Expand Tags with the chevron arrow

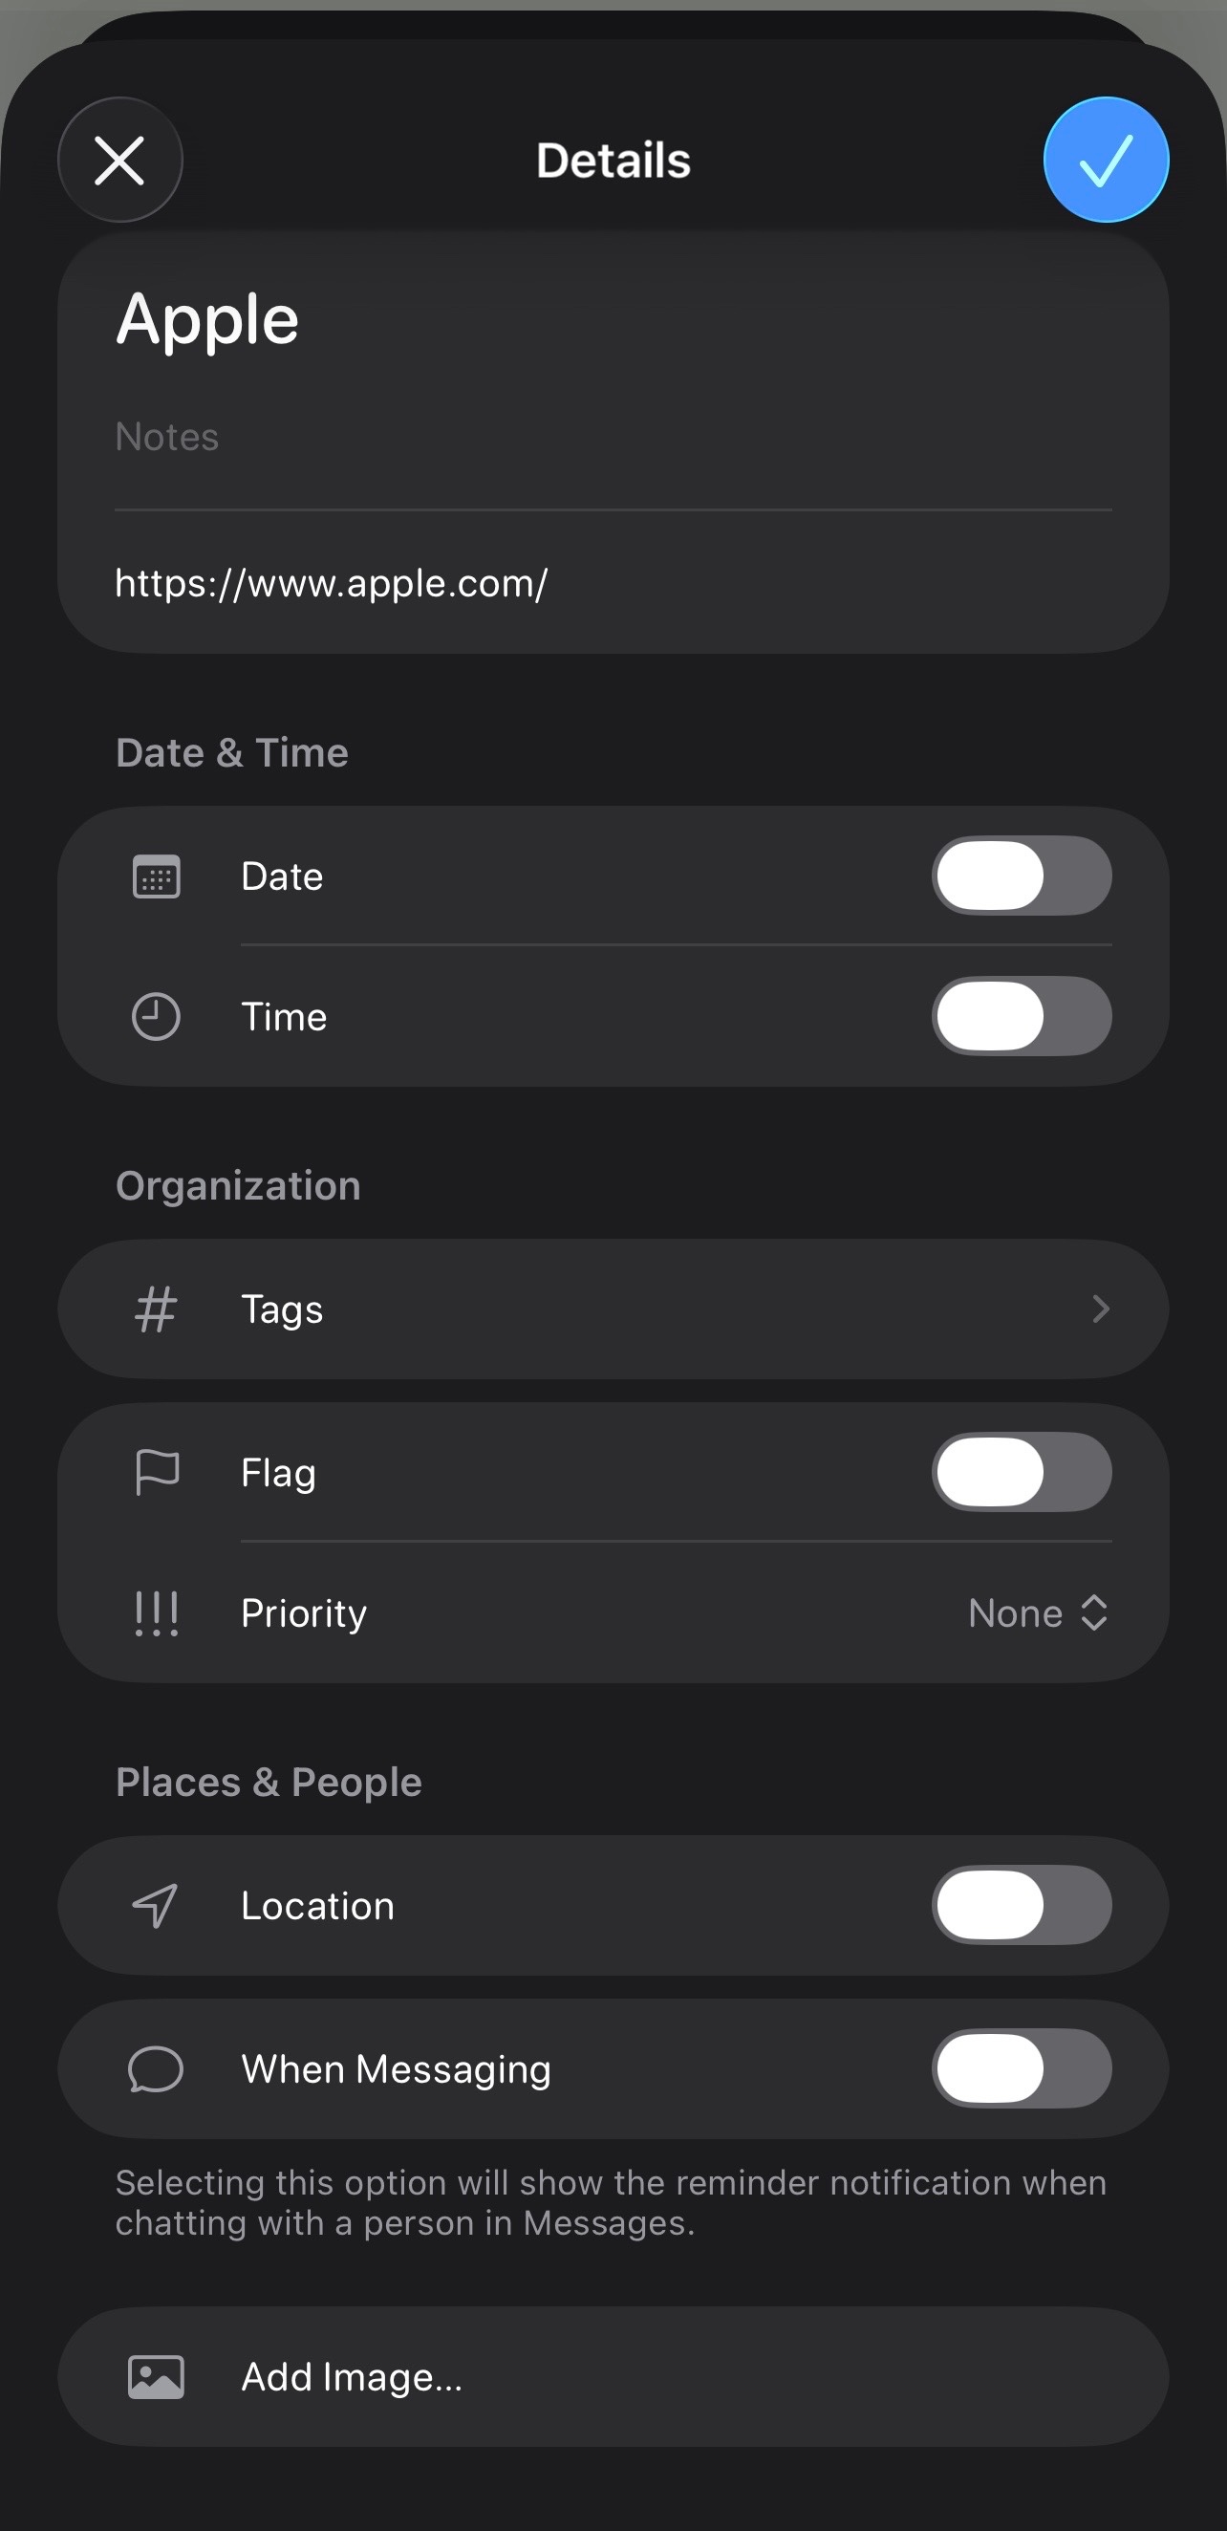[x=1100, y=1309]
